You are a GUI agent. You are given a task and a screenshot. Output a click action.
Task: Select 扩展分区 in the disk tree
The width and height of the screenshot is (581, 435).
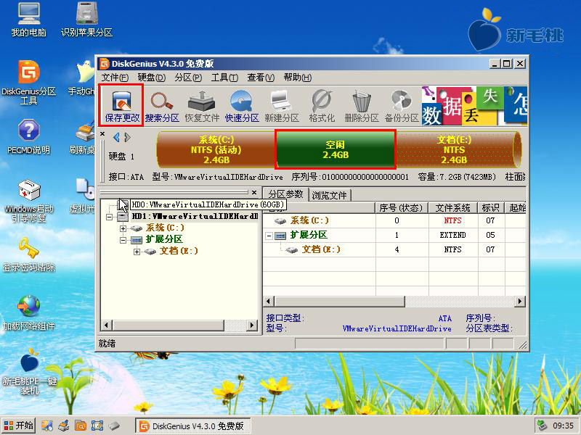(x=164, y=239)
